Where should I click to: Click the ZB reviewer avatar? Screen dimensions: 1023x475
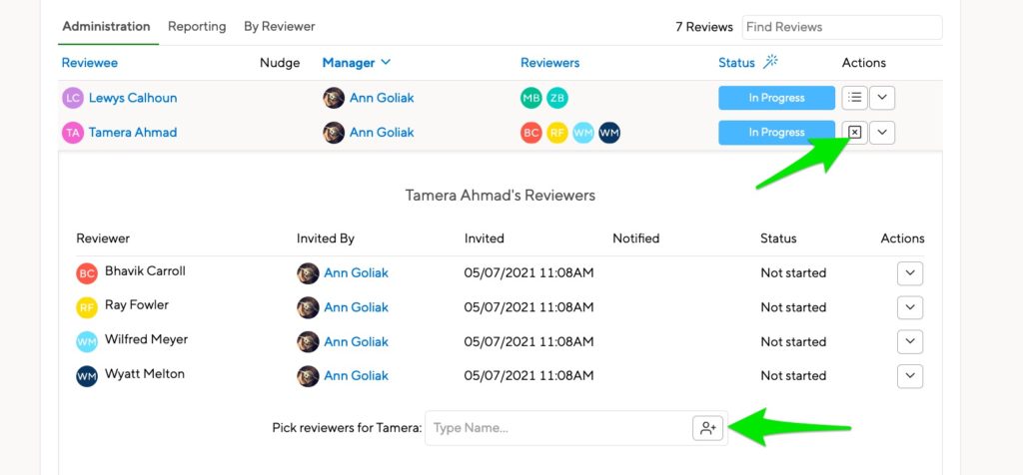[x=557, y=98]
